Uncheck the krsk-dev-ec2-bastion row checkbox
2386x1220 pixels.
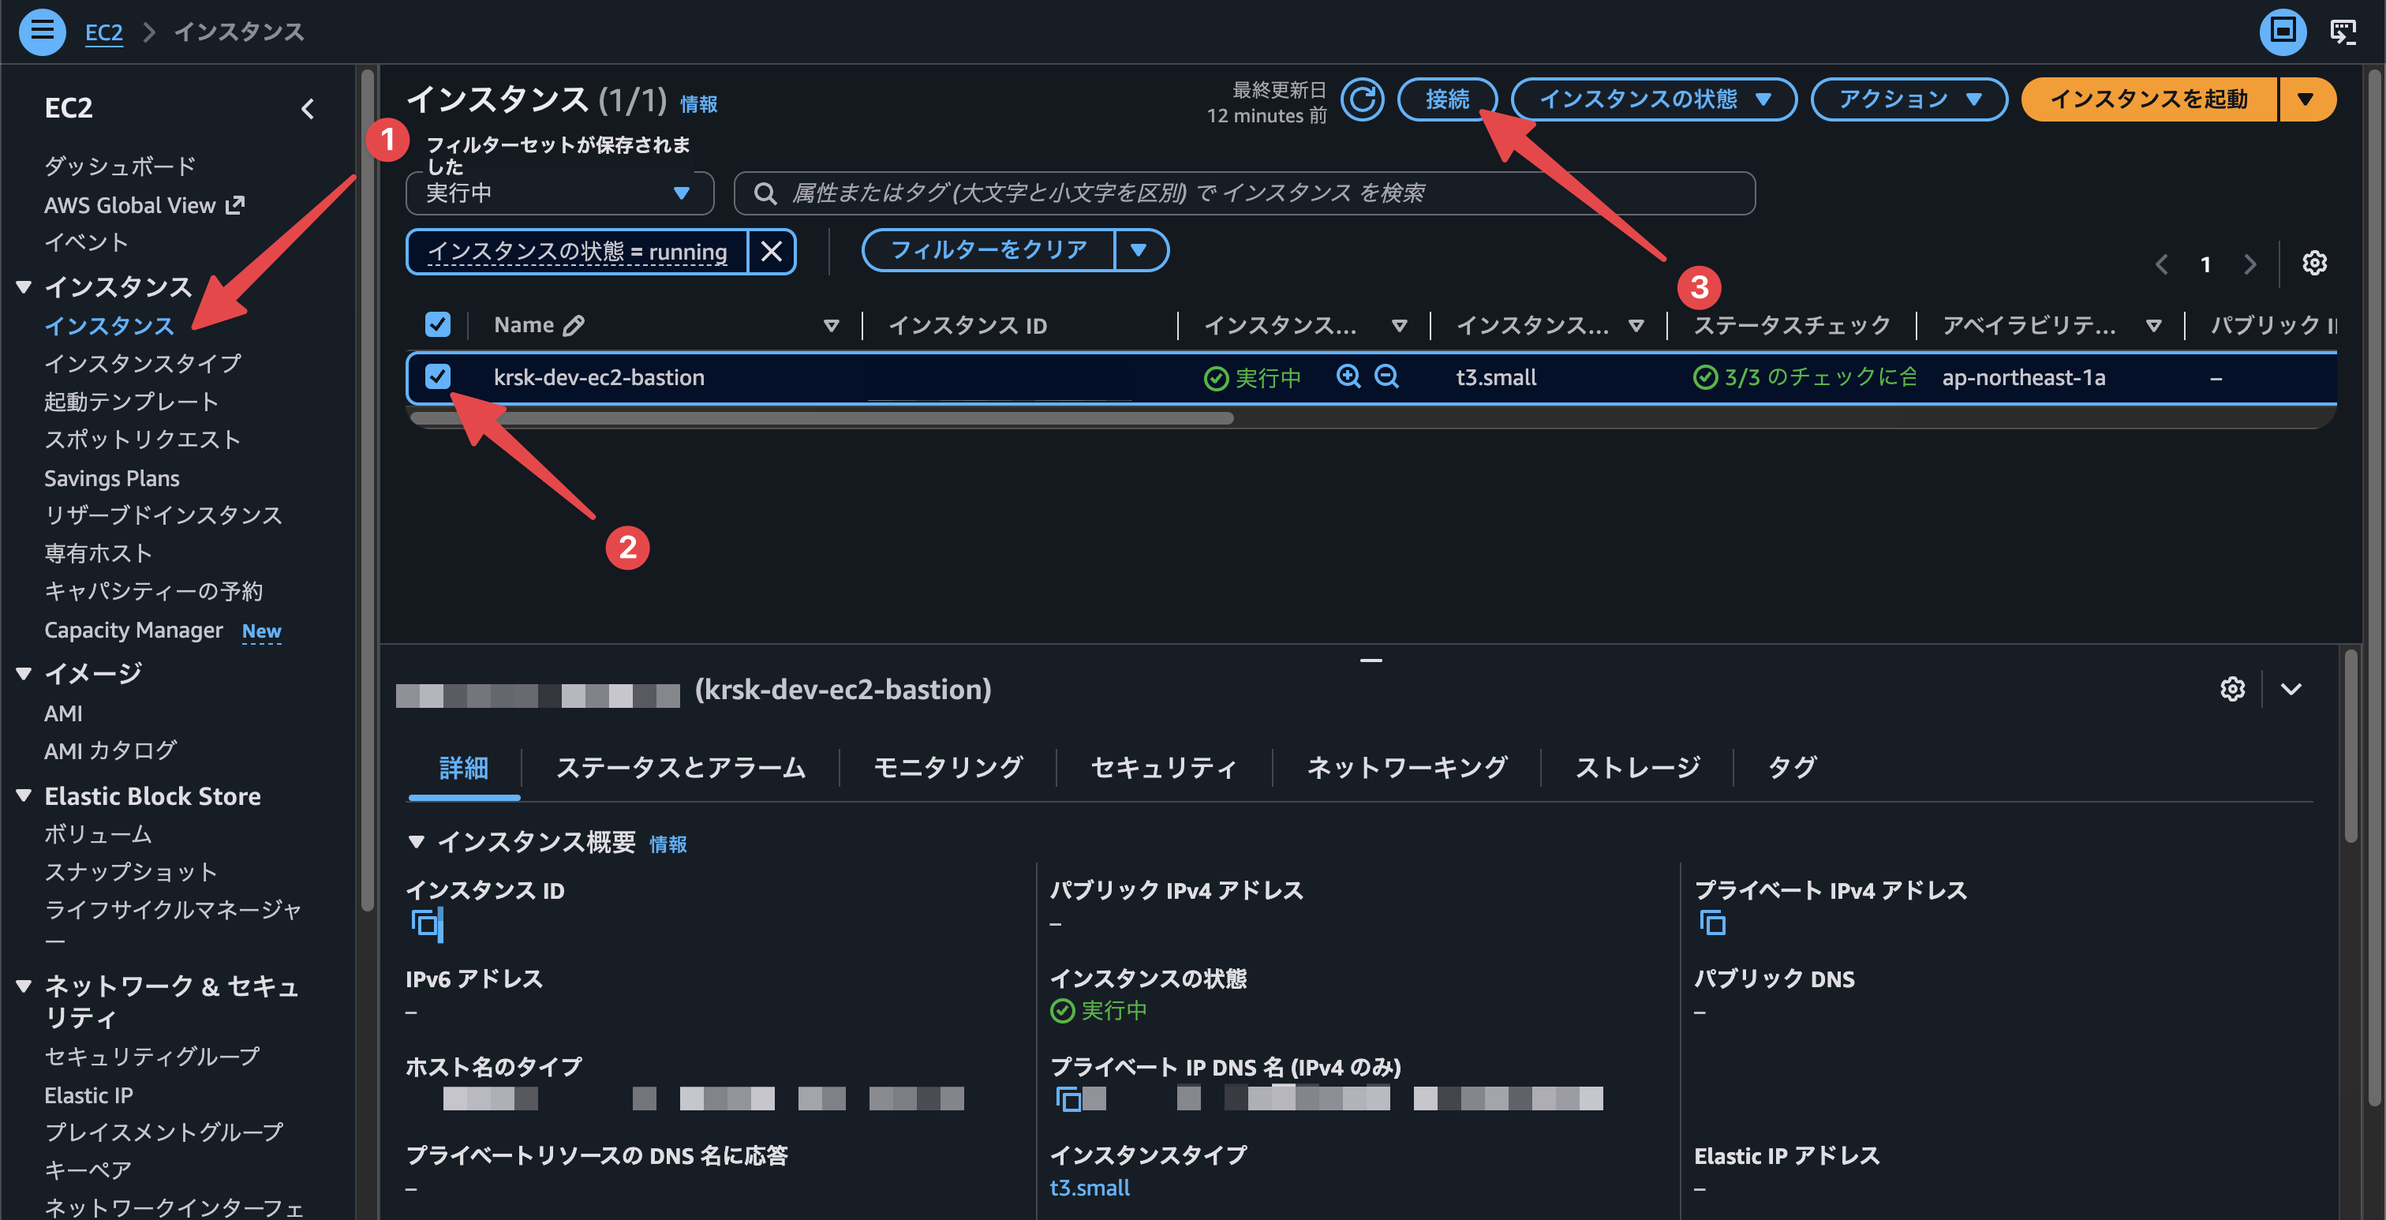click(437, 376)
